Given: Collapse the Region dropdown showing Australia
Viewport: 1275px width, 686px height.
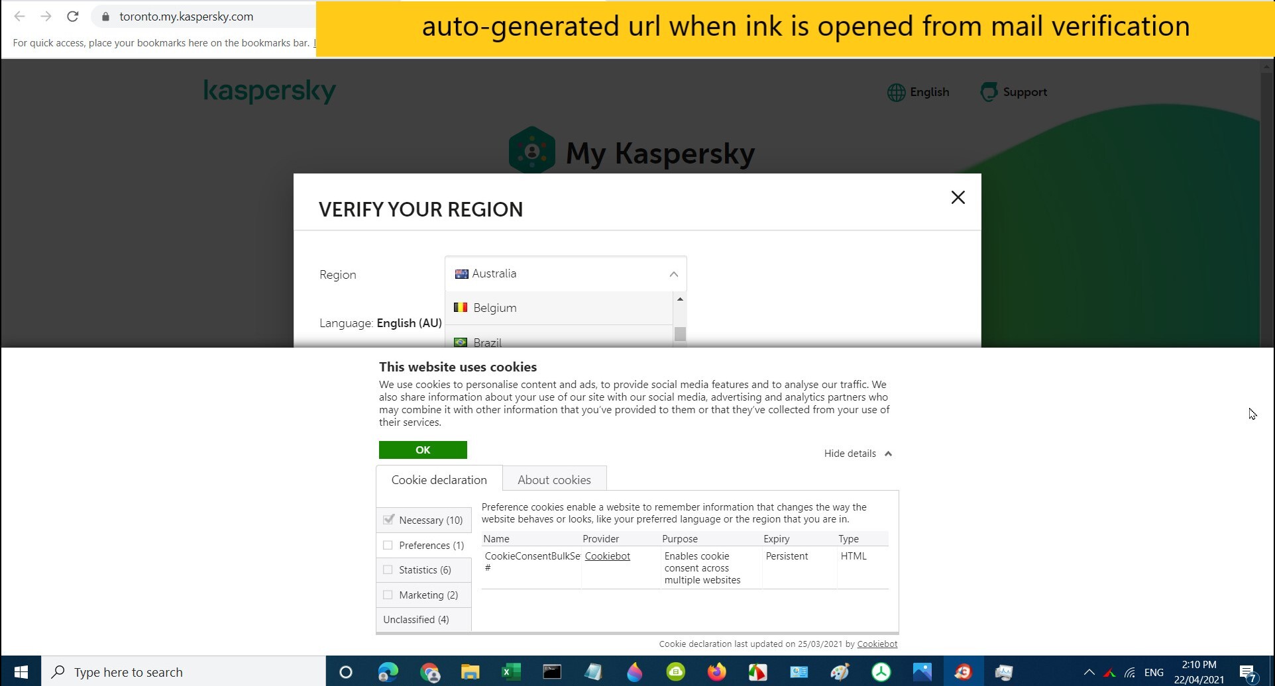Looking at the screenshot, I should click(565, 273).
